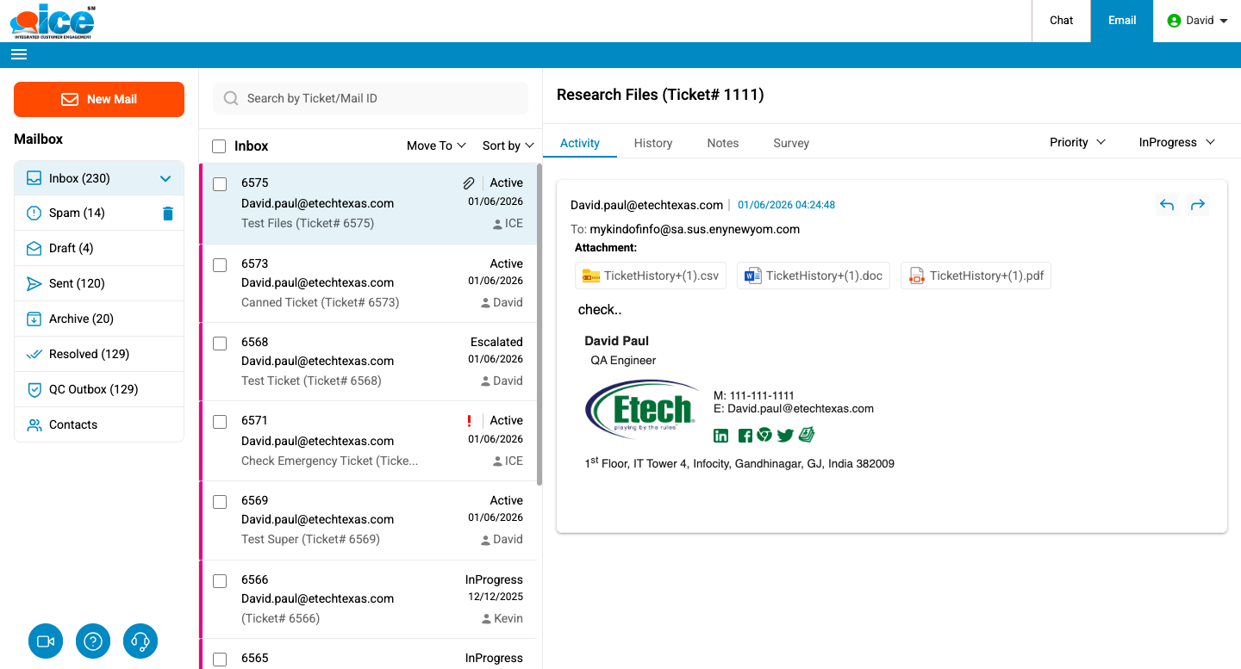
Task: Open the Move To dropdown
Action: coord(436,146)
